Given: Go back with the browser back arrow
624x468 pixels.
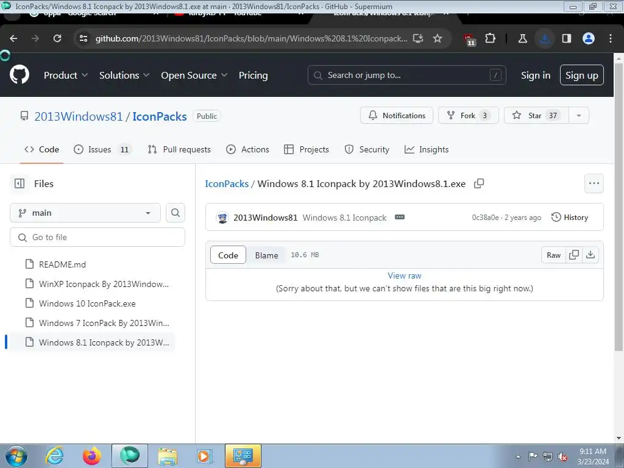Looking at the screenshot, I should [x=13, y=38].
